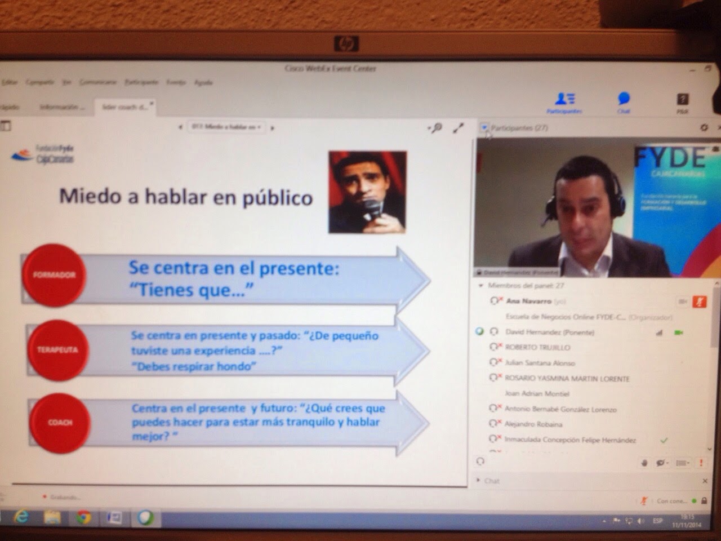The image size is (721, 541).
Task: Open Google Chrome from the taskbar
Action: 84,517
